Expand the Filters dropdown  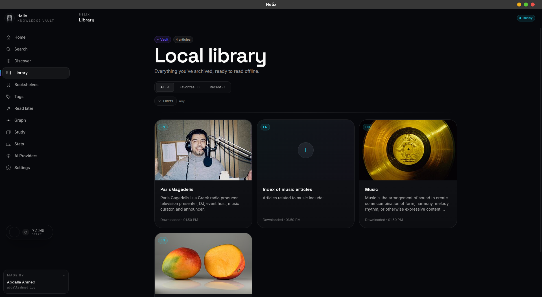(165, 101)
